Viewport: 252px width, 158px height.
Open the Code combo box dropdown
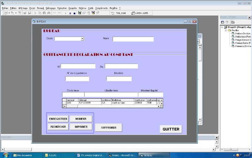pos(82,39)
